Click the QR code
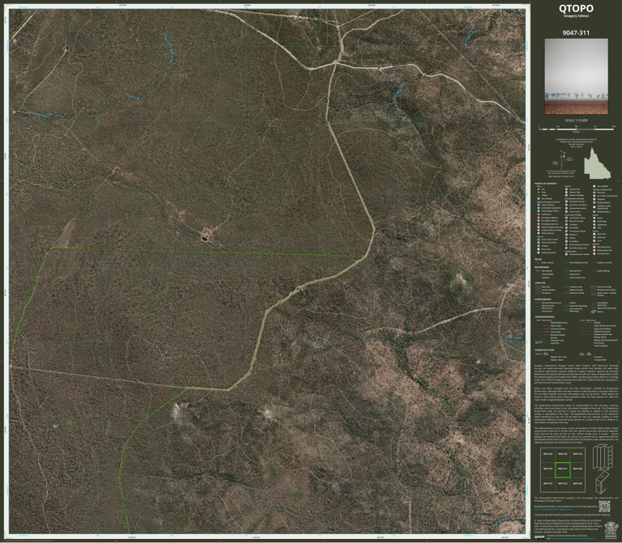The height and width of the screenshot is (543, 622). (604, 507)
